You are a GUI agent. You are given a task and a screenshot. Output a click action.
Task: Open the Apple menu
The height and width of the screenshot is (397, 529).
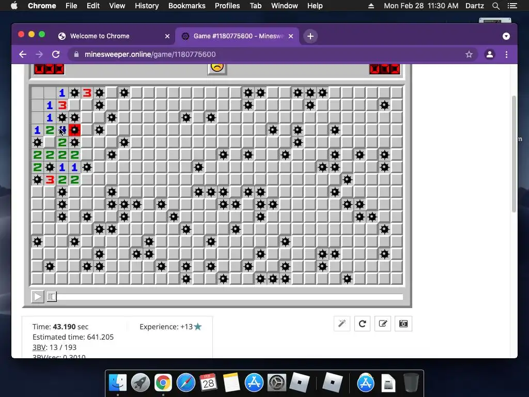(x=14, y=6)
